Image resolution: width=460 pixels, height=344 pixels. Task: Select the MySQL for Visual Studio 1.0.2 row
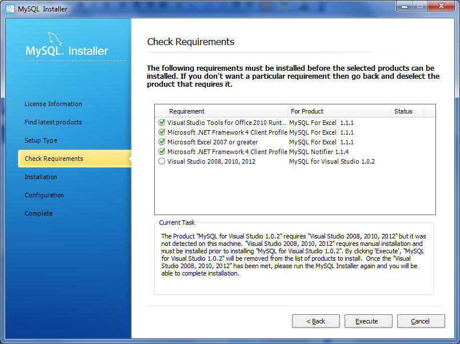(331, 161)
